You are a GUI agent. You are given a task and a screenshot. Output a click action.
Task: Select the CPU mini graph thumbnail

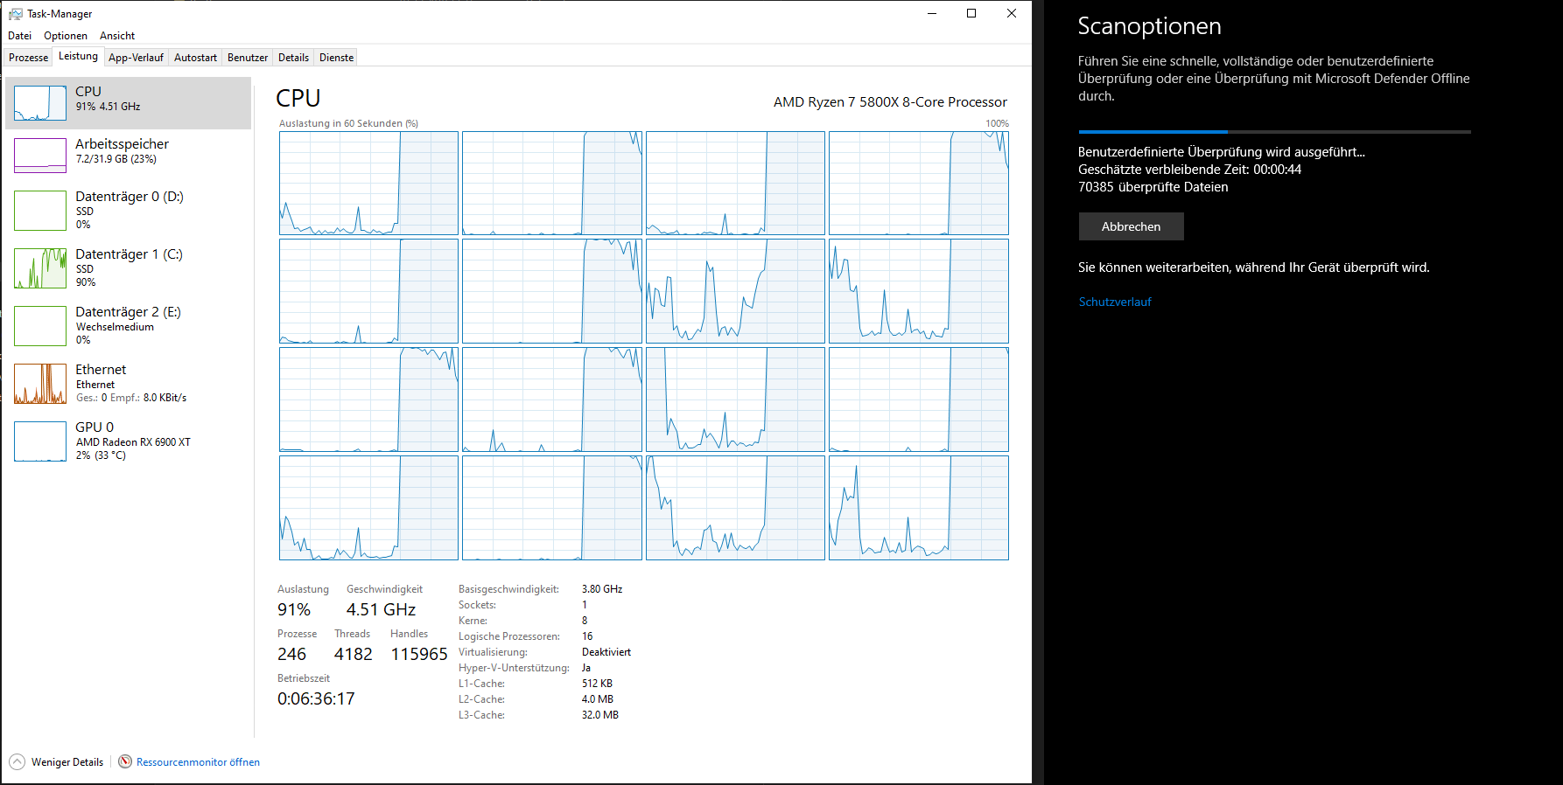(x=40, y=103)
